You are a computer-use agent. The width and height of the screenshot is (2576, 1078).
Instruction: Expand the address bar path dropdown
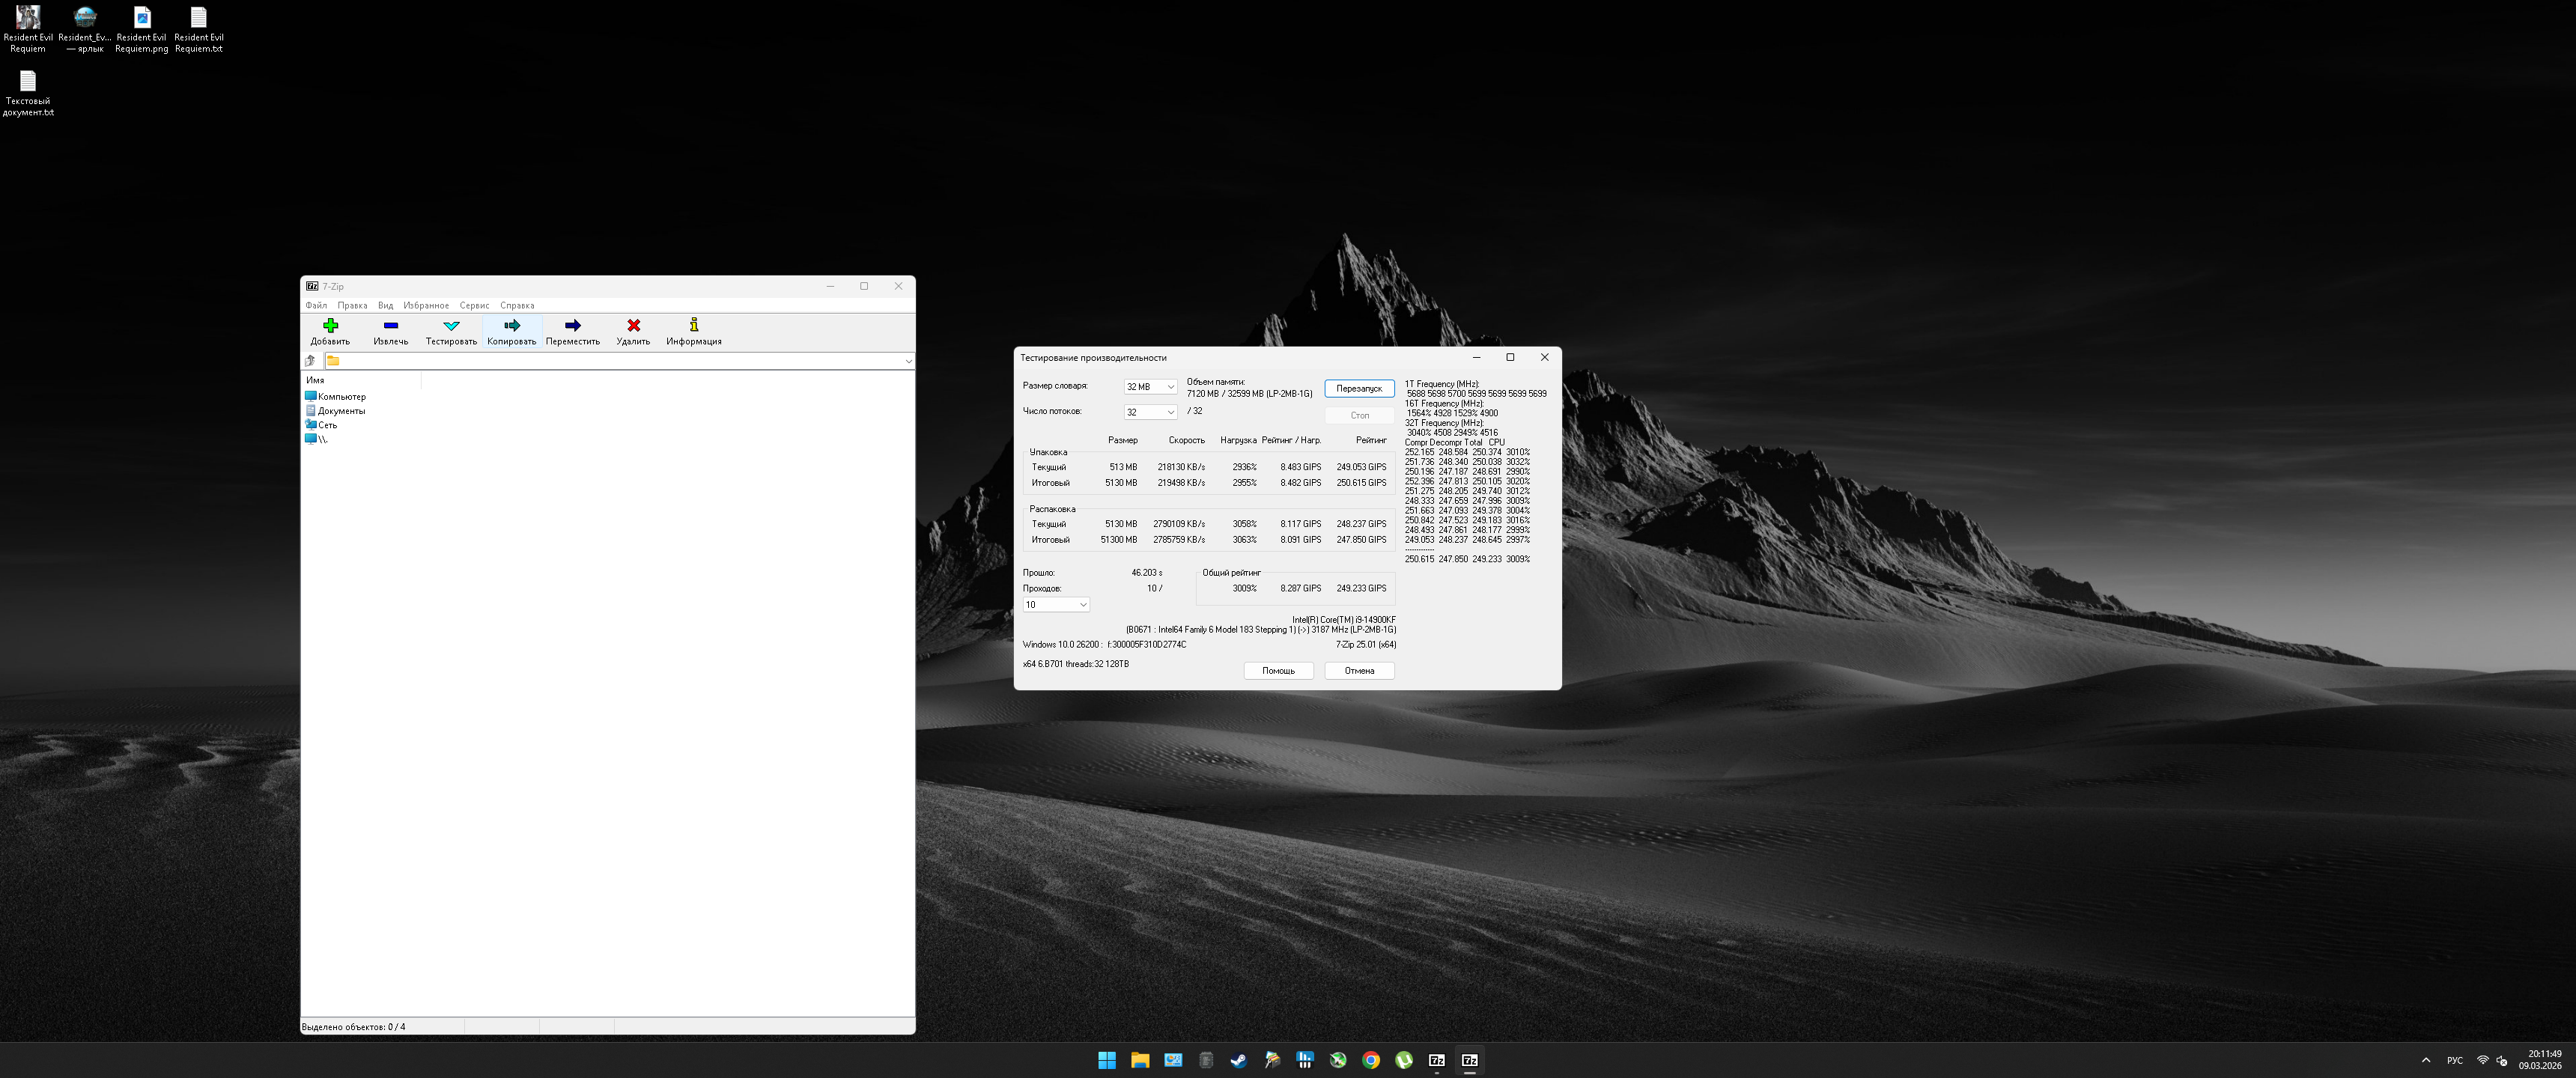[908, 361]
